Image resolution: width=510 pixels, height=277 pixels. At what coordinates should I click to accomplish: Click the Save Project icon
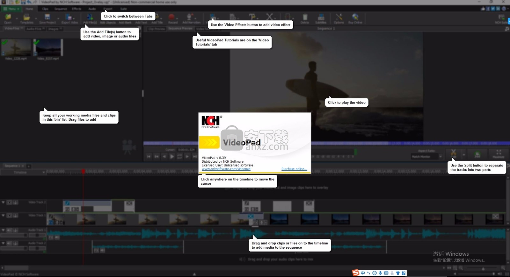(x=47, y=17)
